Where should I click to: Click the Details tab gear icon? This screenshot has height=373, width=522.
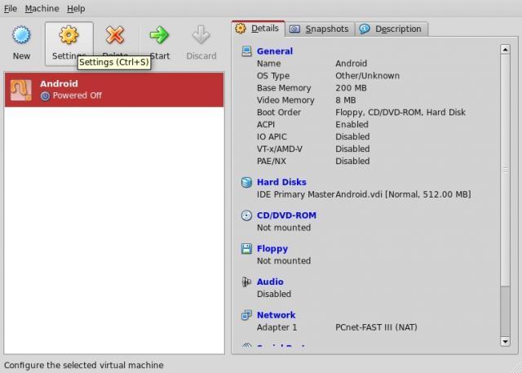[x=241, y=29]
